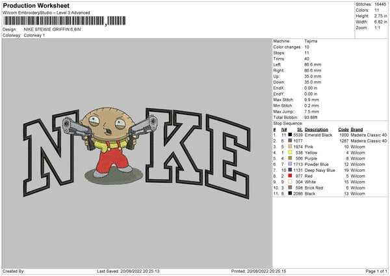Click the 'Code' column header

343,130
